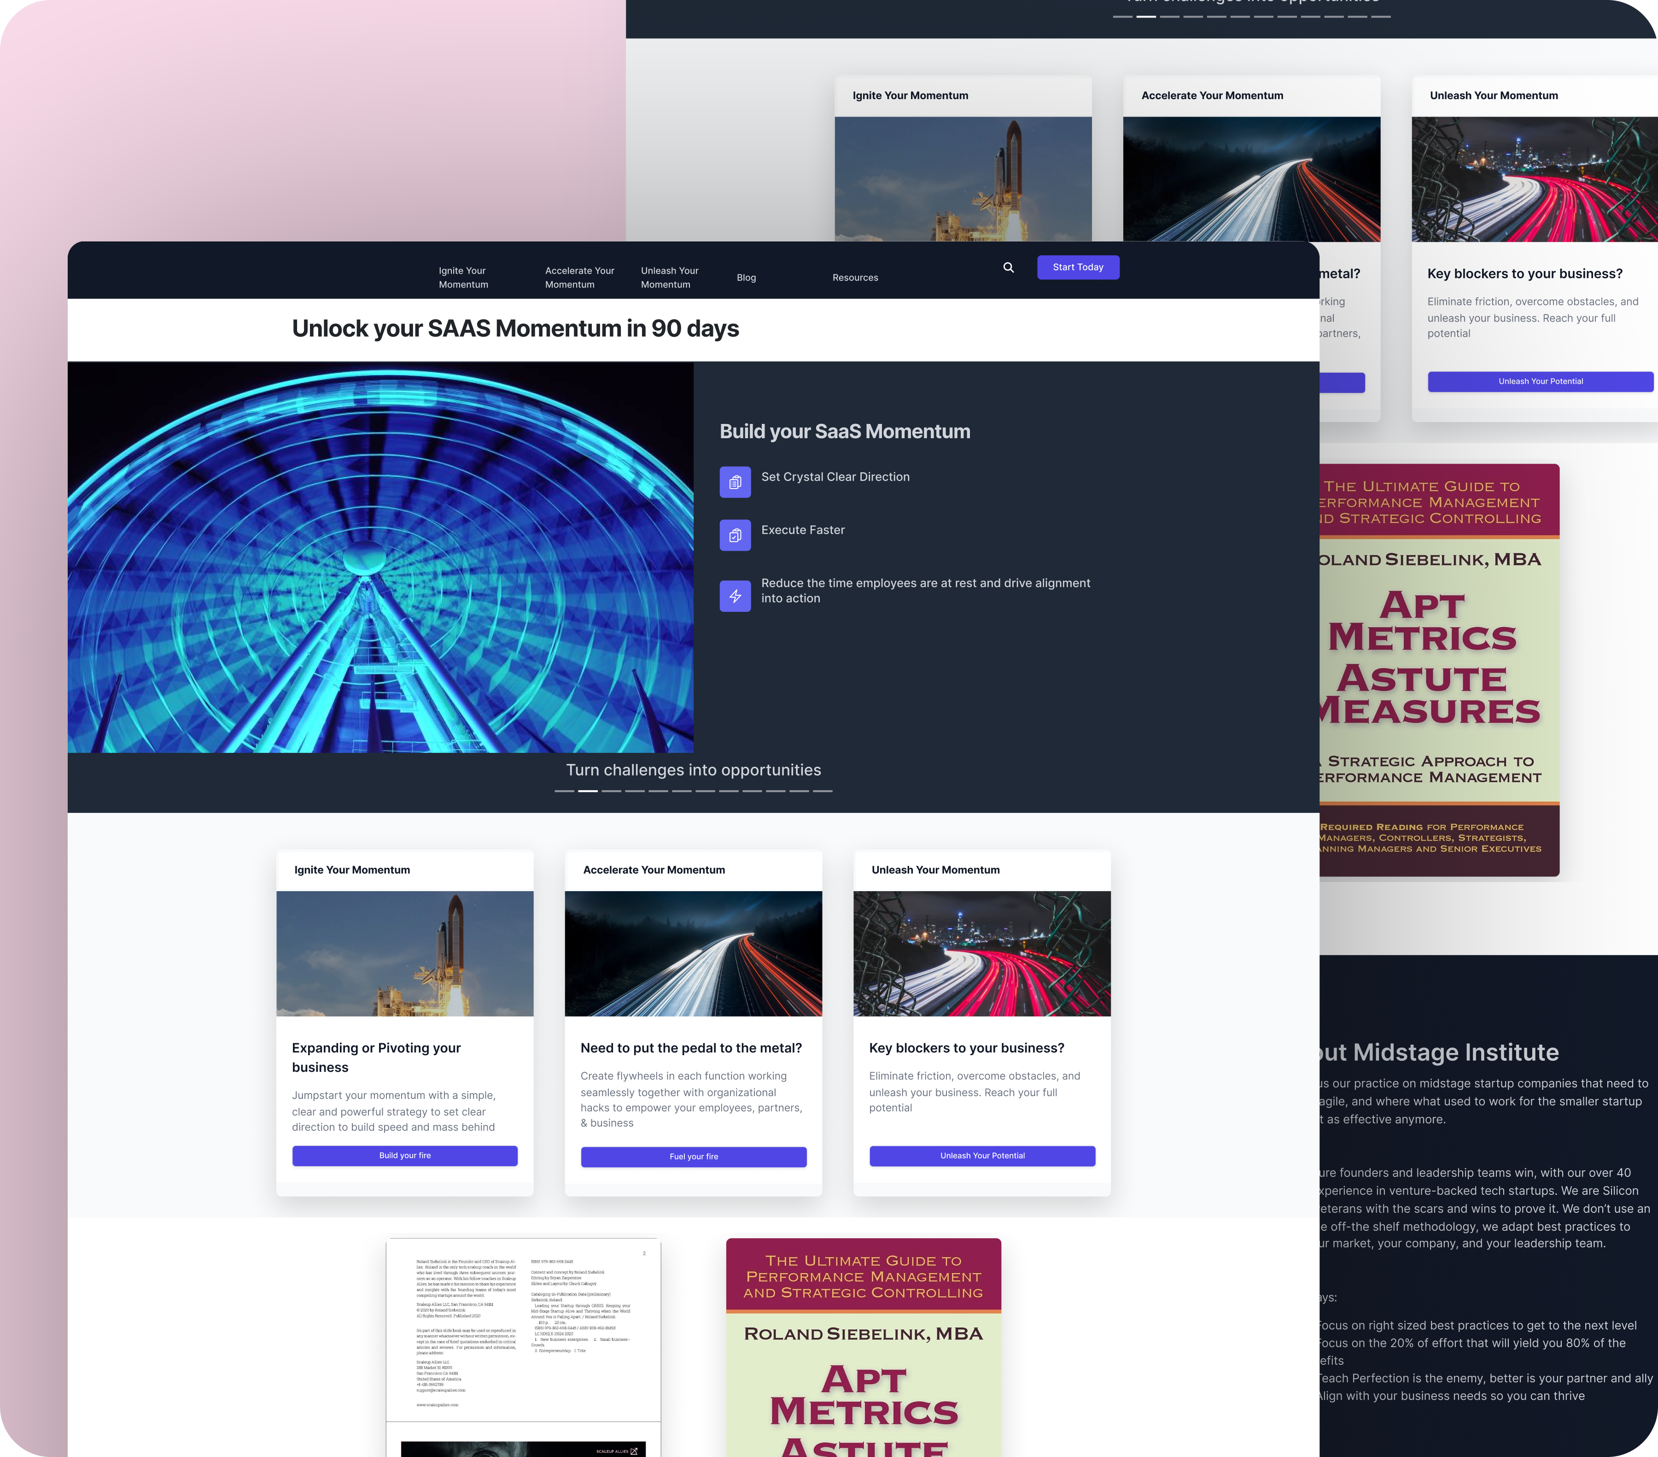Click the Fuel your fire button

click(694, 1157)
